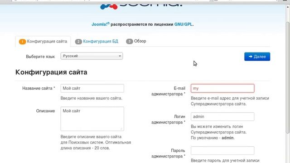This screenshot has width=290, height=163.
Task: Focus the E-mail администратора field
Action: [222, 88]
